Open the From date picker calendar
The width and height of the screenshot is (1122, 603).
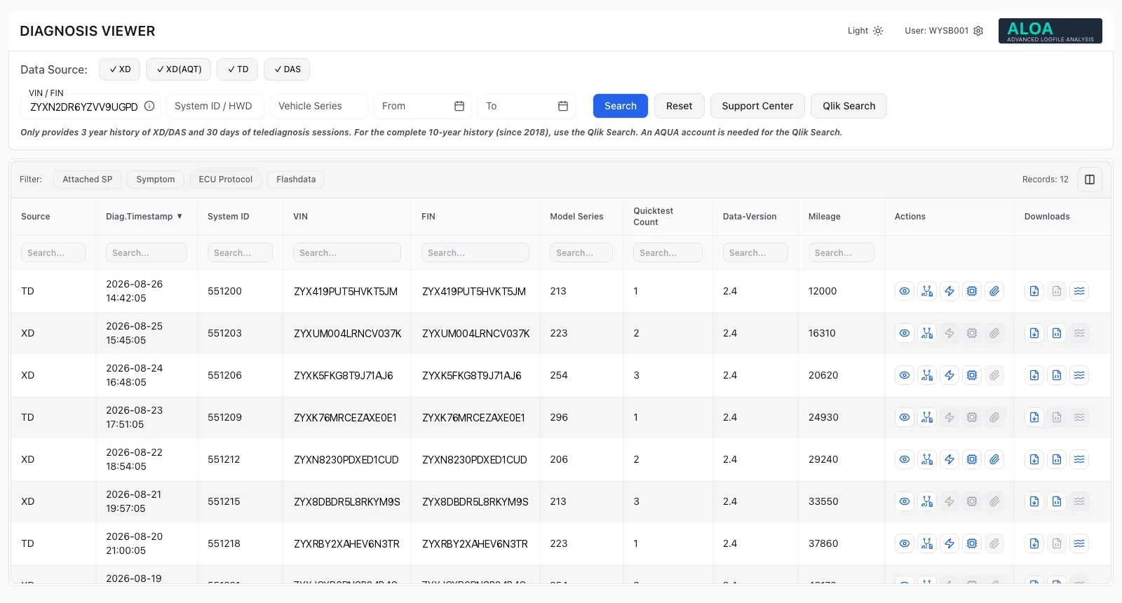[x=459, y=106]
